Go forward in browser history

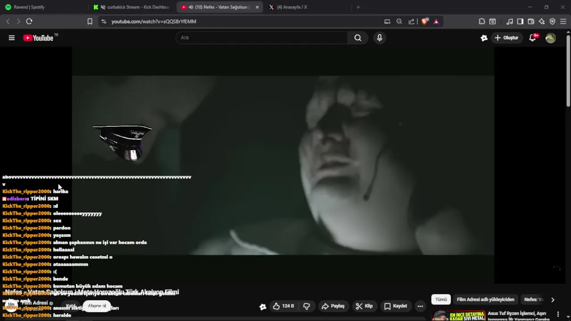pos(18,21)
